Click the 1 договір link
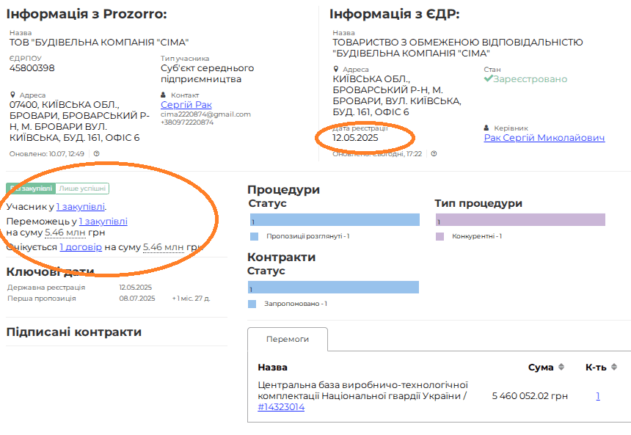 pyautogui.click(x=80, y=247)
